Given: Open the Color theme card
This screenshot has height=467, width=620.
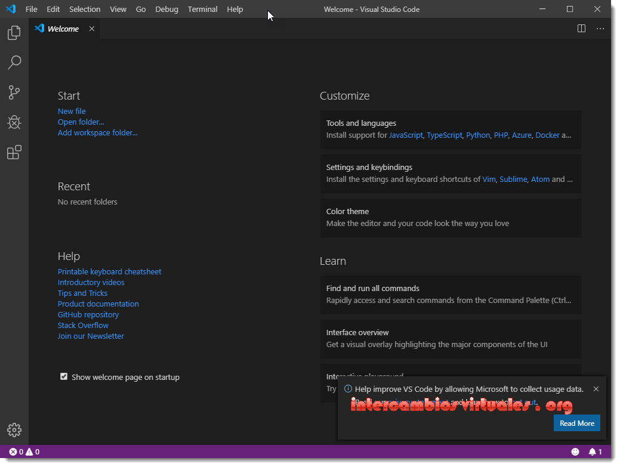Looking at the screenshot, I should click(x=451, y=218).
